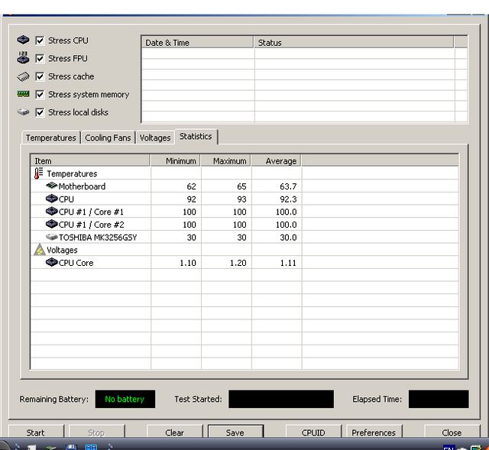The image size is (489, 450).
Task: Open the Cooling Fans tab
Action: pyautogui.click(x=108, y=138)
